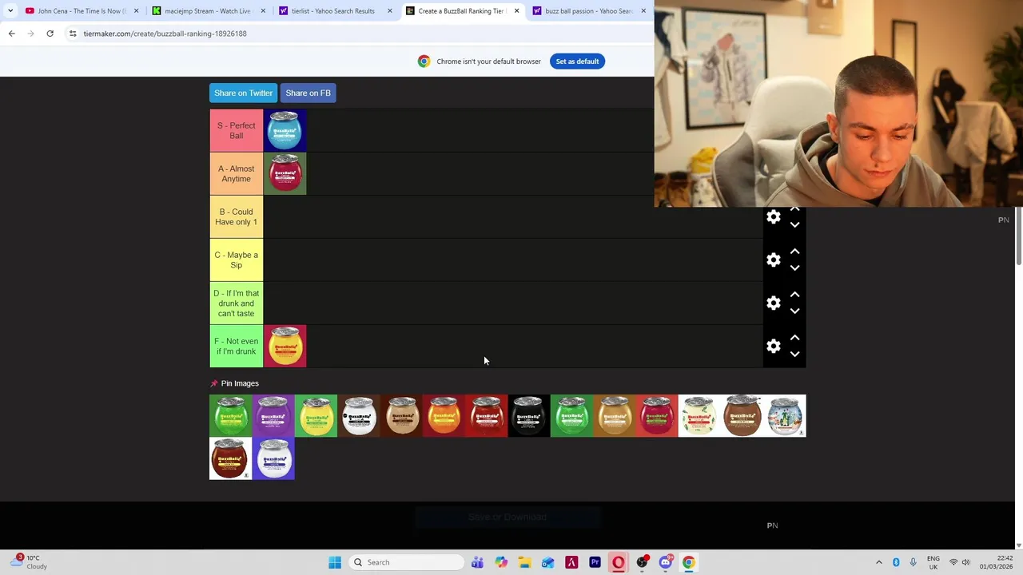Image resolution: width=1023 pixels, height=575 pixels.
Task: Show hidden system tray icons chevron
Action: click(878, 562)
